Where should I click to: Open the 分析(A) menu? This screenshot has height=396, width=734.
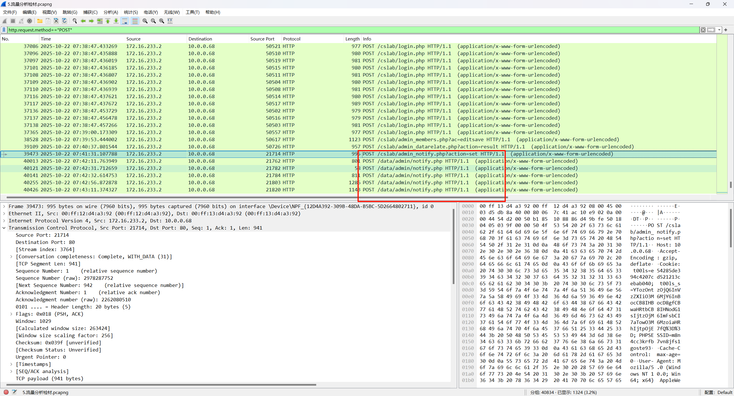pos(110,12)
